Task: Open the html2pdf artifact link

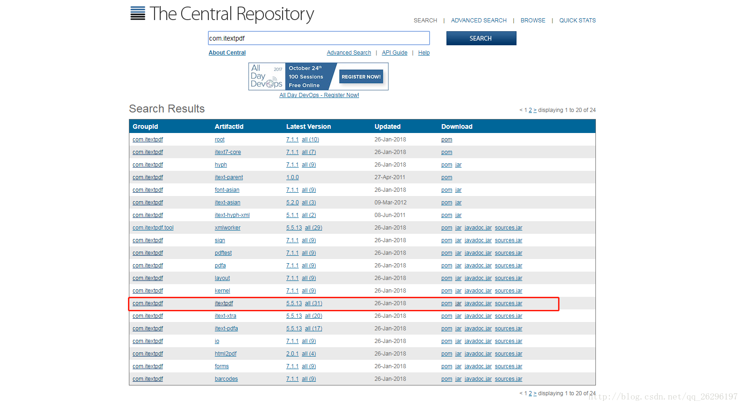Action: 226,354
